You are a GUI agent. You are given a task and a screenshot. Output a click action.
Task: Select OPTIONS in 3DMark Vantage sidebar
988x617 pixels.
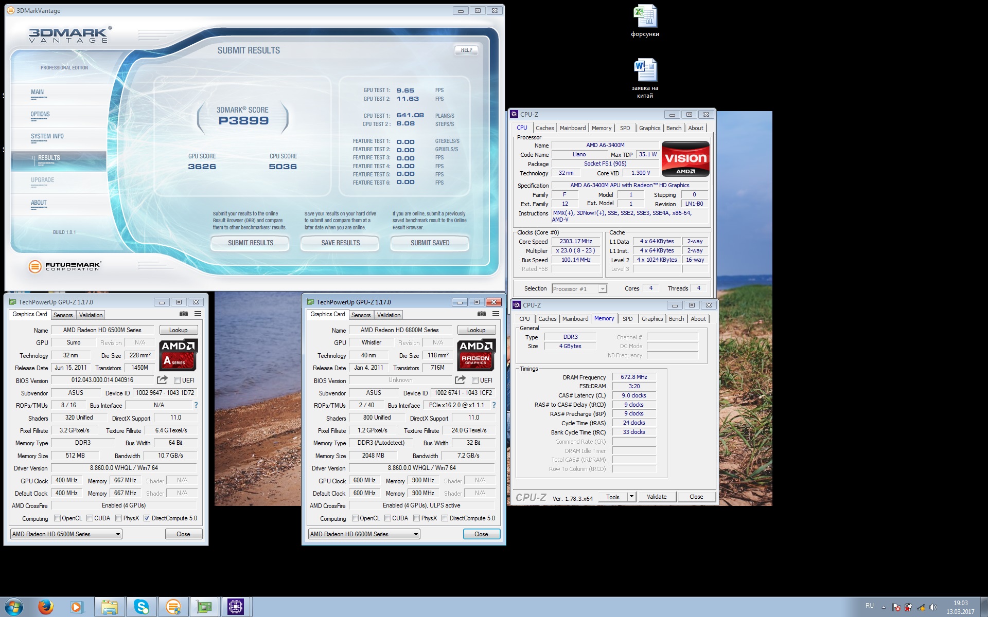(40, 115)
